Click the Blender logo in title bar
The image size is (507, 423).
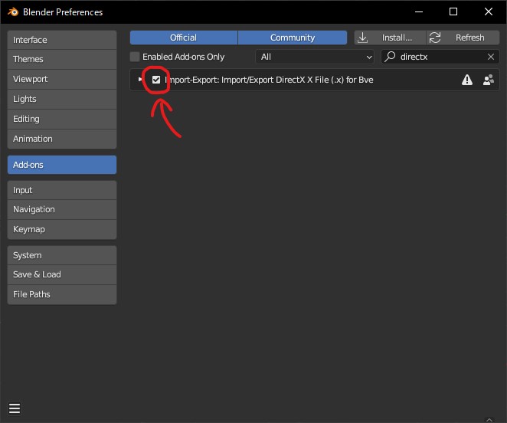[x=13, y=12]
